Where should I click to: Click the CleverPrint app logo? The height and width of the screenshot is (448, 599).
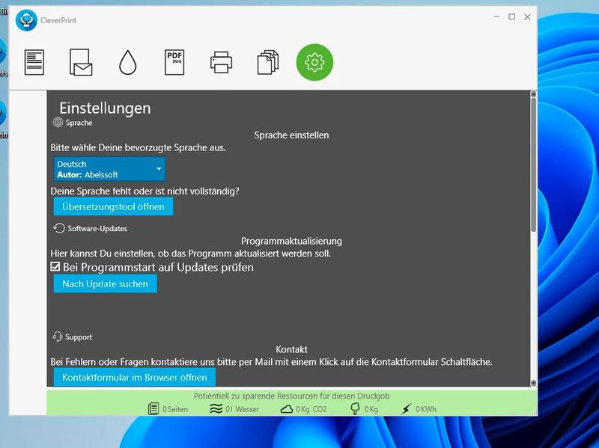[26, 20]
